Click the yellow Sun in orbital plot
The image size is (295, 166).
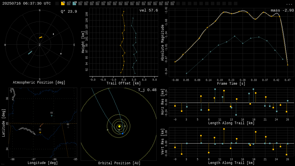(119, 126)
